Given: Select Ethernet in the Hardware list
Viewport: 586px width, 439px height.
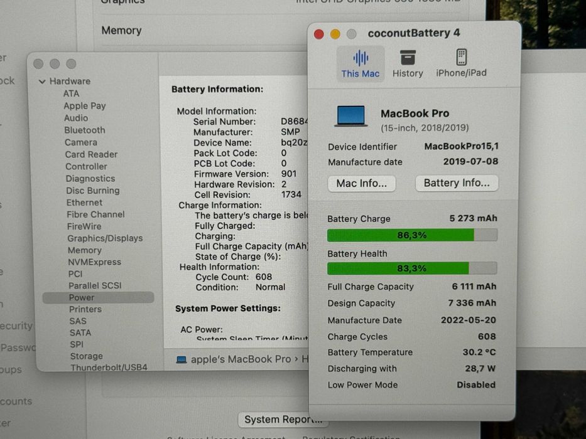Looking at the screenshot, I should pyautogui.click(x=84, y=203).
